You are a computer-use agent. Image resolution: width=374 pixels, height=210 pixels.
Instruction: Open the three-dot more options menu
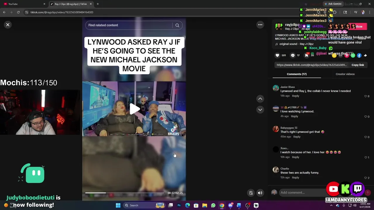(260, 25)
